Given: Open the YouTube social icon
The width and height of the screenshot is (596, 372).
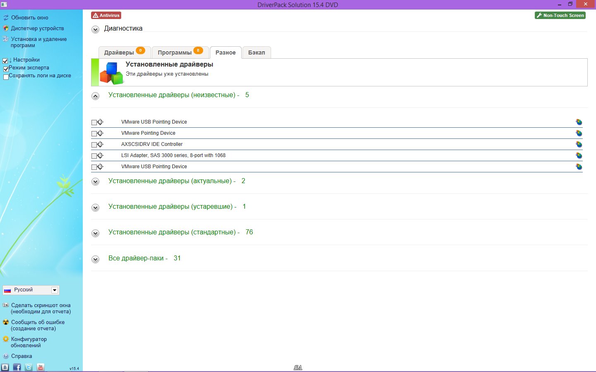Looking at the screenshot, I should coord(41,367).
